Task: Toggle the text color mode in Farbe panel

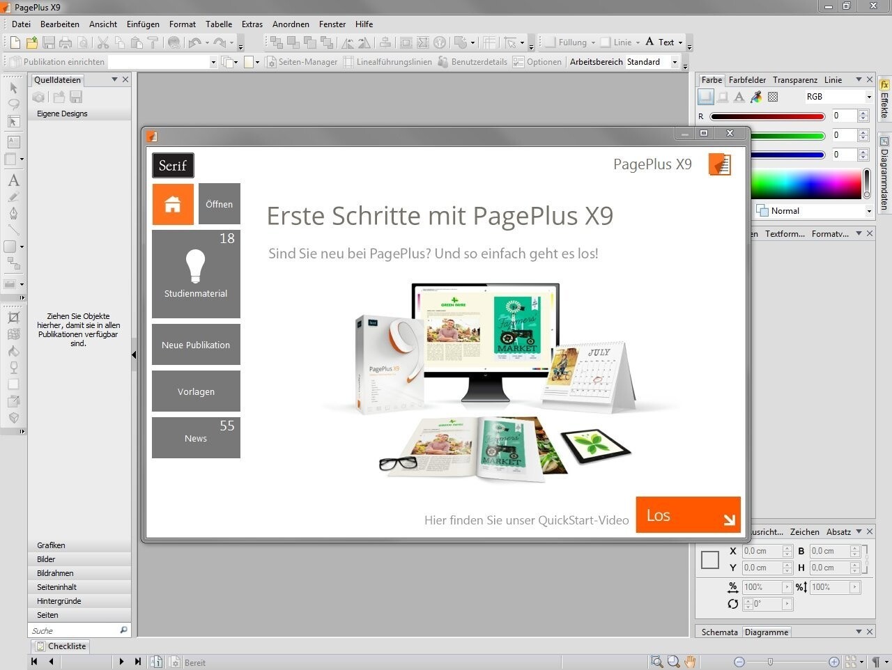Action: [x=739, y=97]
